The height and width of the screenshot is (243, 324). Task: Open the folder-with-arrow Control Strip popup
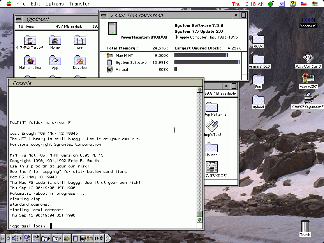coord(57,238)
